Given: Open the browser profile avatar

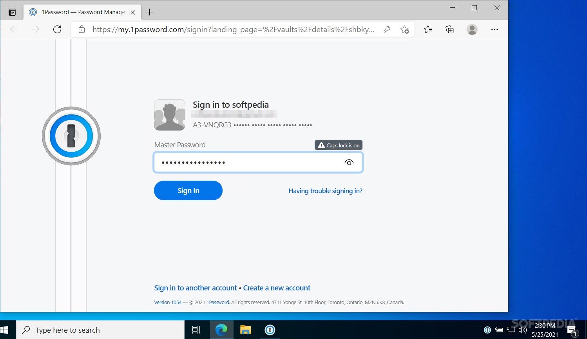Looking at the screenshot, I should (472, 29).
